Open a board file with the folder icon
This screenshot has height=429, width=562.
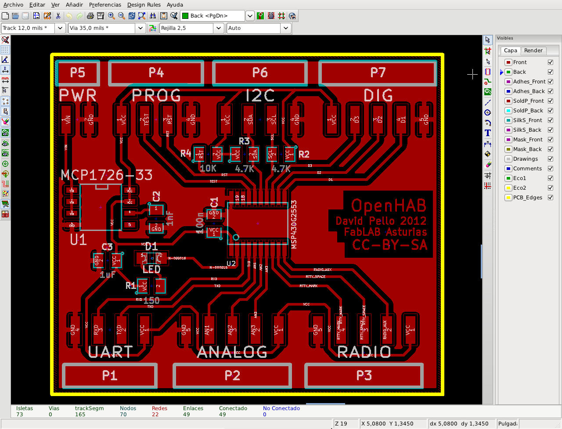[x=15, y=16]
